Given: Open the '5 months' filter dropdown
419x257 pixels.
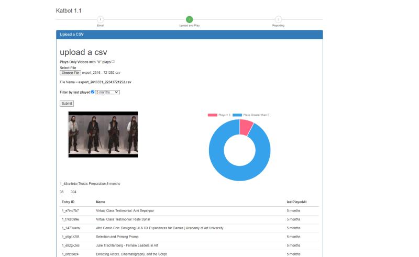Looking at the screenshot, I should (107, 92).
